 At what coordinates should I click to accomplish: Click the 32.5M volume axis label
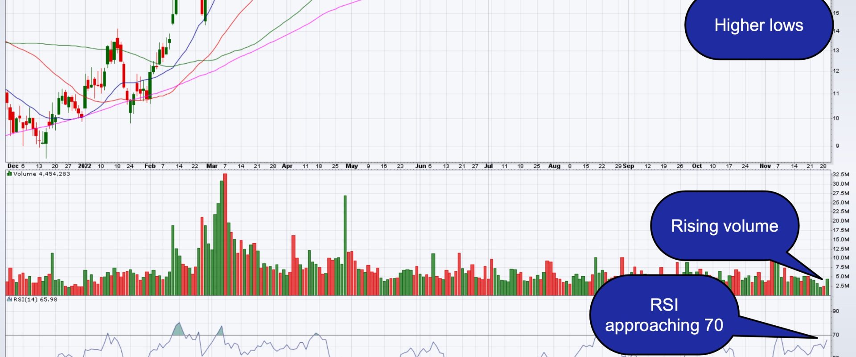pos(841,174)
